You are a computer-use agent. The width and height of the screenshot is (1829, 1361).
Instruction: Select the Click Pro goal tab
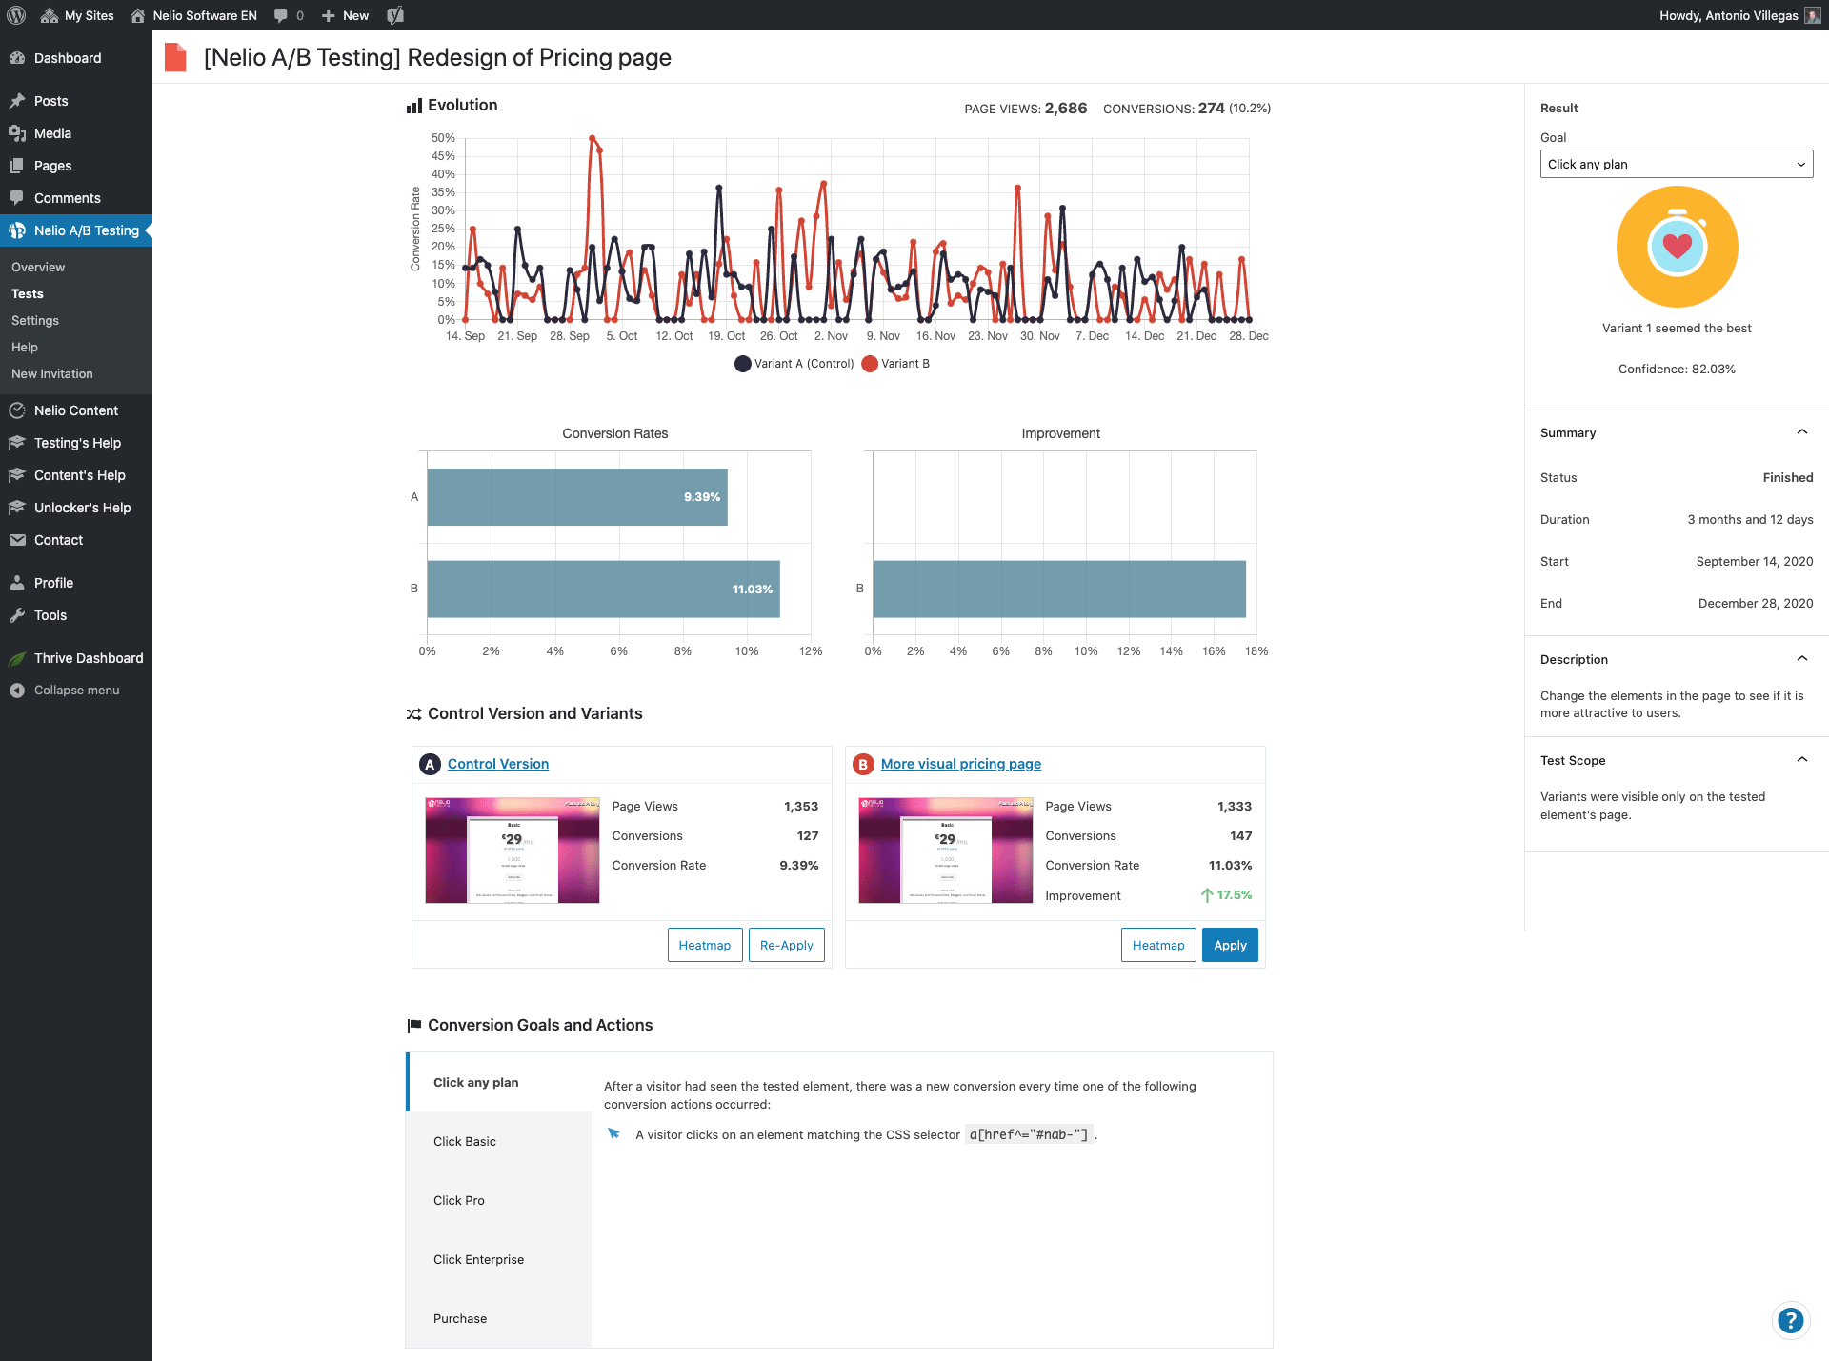(459, 1200)
